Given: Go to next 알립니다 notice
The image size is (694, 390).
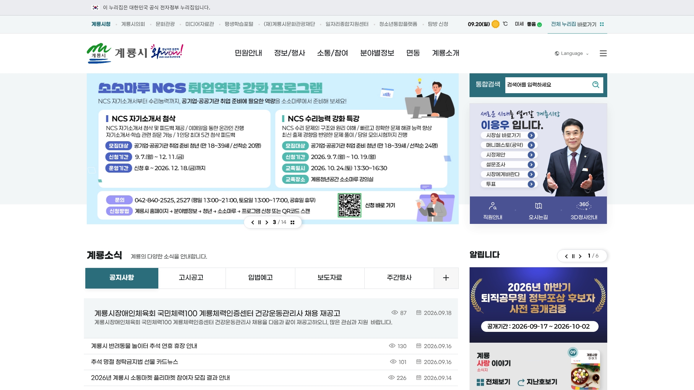Looking at the screenshot, I should tap(580, 256).
